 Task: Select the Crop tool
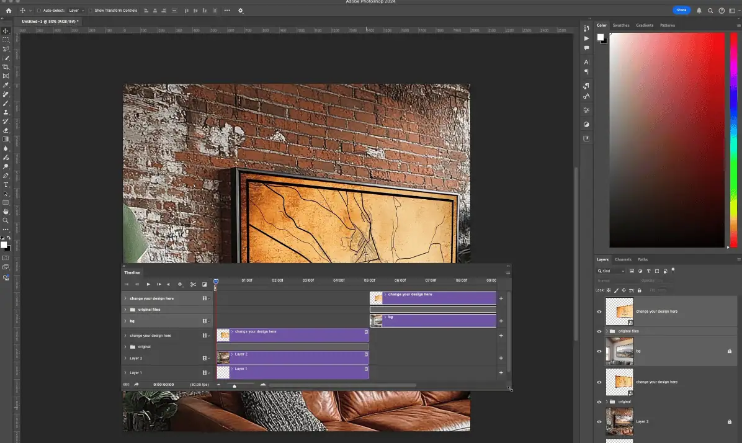(6, 66)
